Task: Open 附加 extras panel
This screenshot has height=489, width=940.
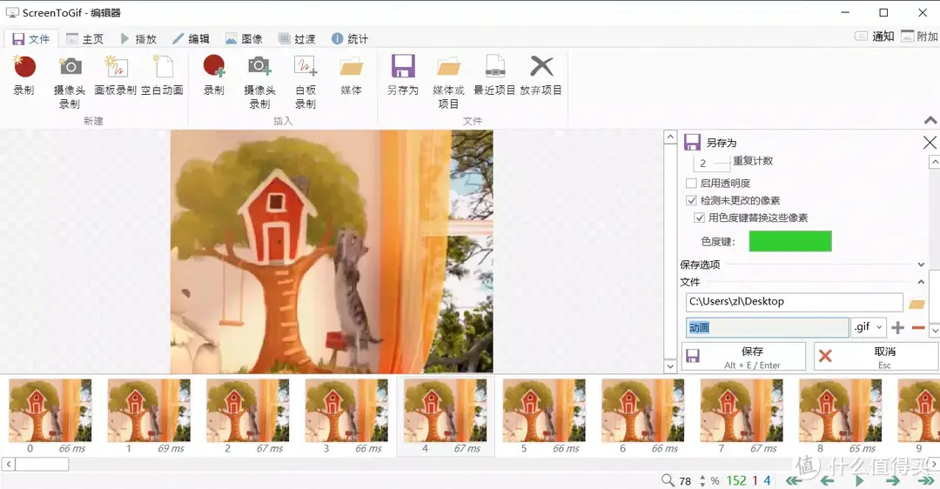Action: pos(919,37)
